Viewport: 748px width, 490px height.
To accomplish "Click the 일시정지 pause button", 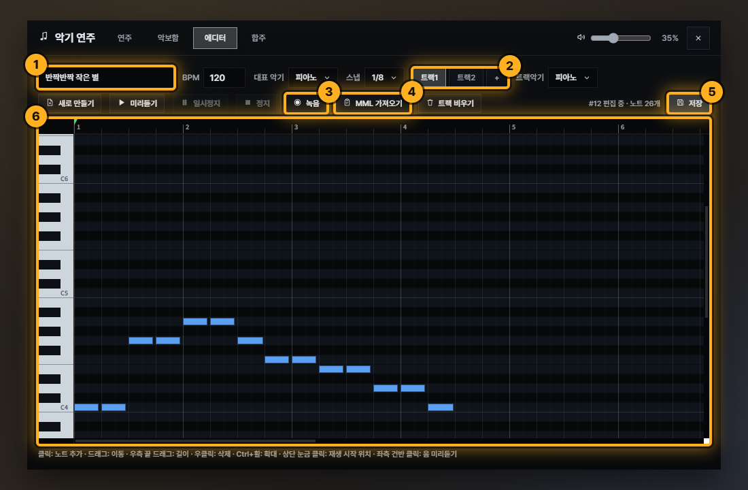I will coord(201,103).
